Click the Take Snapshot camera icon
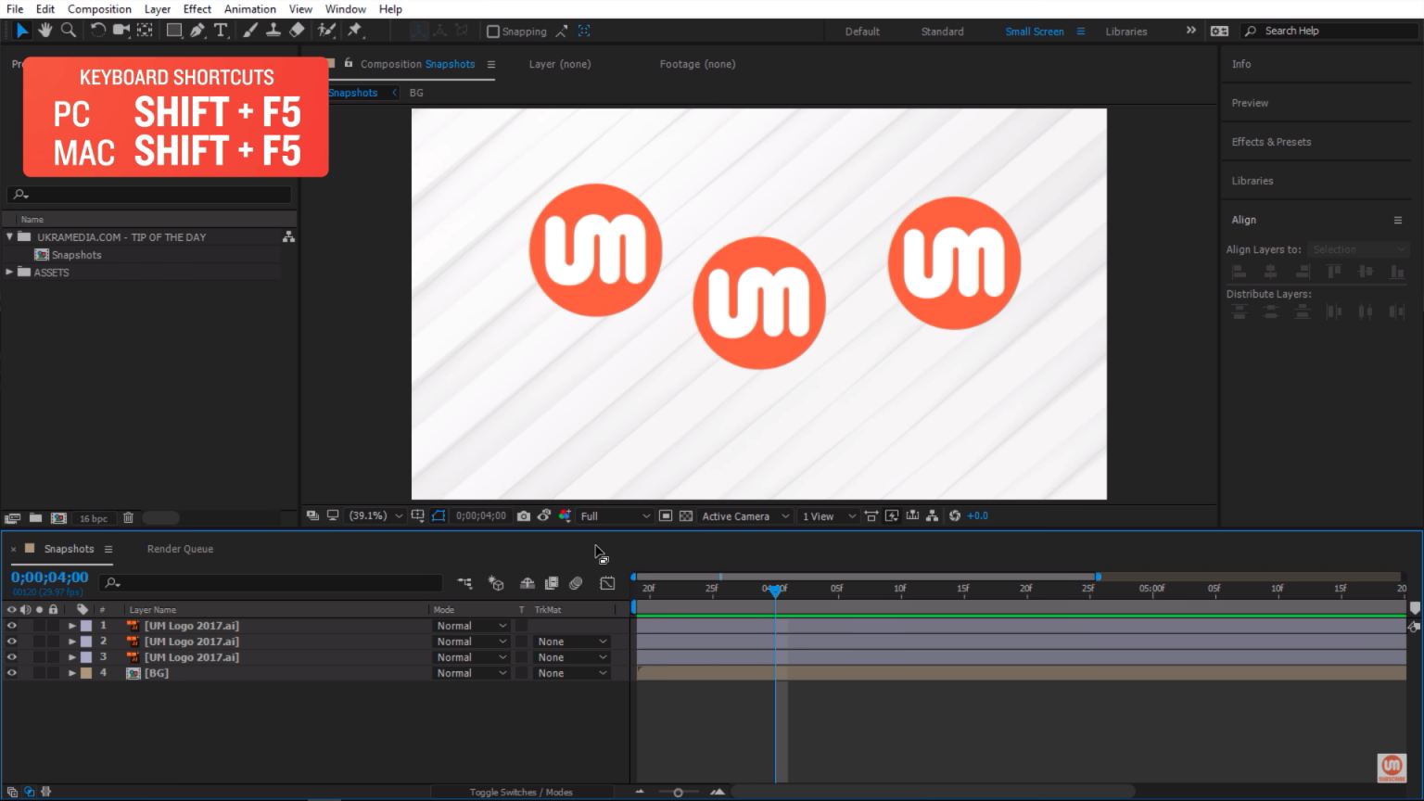 coord(524,516)
